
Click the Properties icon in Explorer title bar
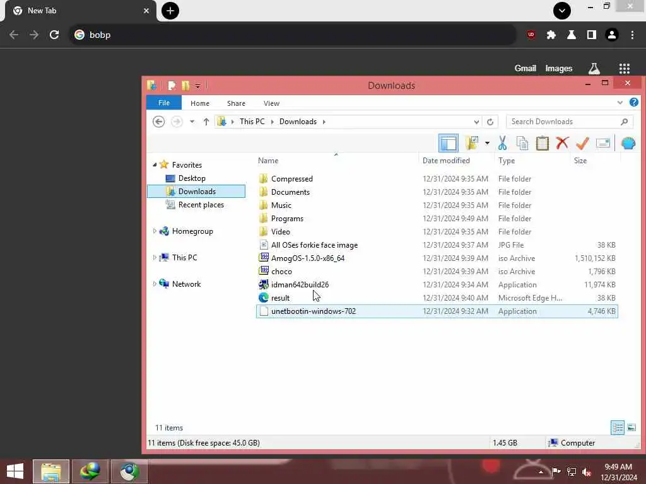172,85
